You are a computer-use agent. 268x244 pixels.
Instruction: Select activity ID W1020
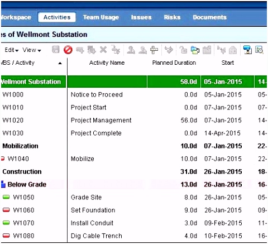(x=13, y=120)
